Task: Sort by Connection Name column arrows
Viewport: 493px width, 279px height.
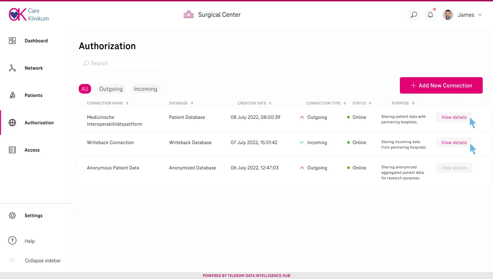Action: 127,103
